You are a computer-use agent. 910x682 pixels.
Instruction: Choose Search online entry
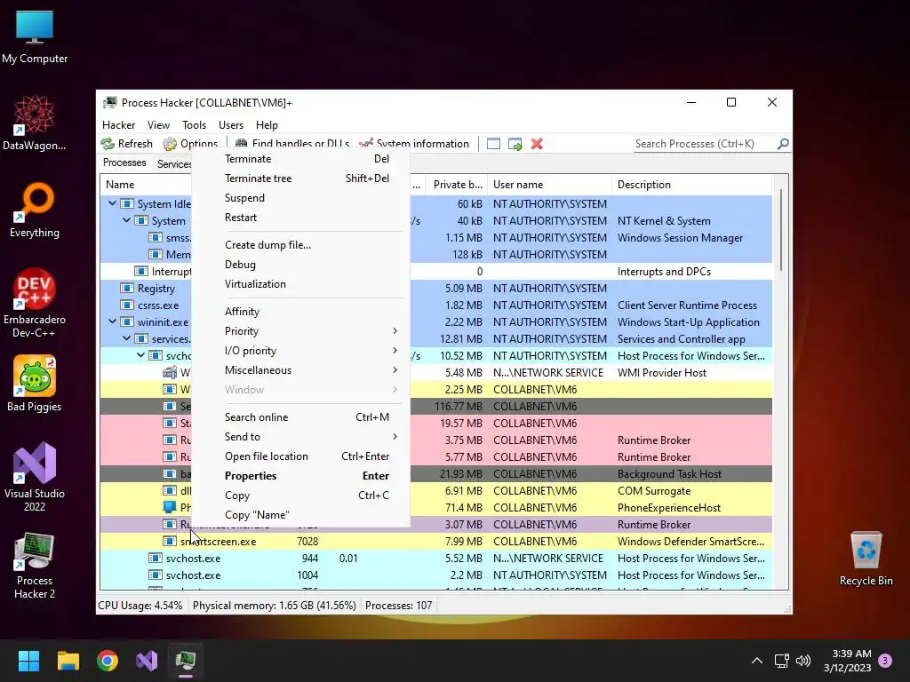[x=300, y=417]
